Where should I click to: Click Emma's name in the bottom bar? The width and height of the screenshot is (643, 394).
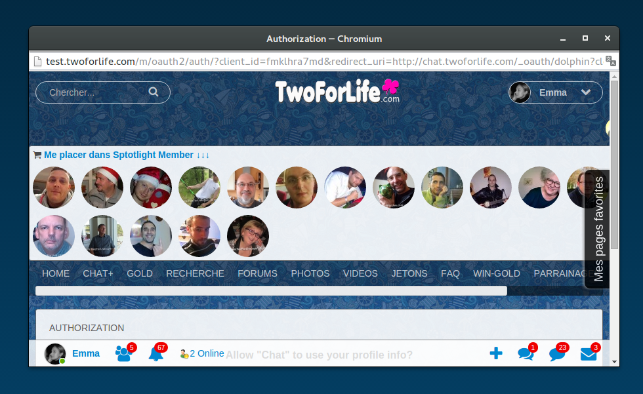click(x=86, y=353)
